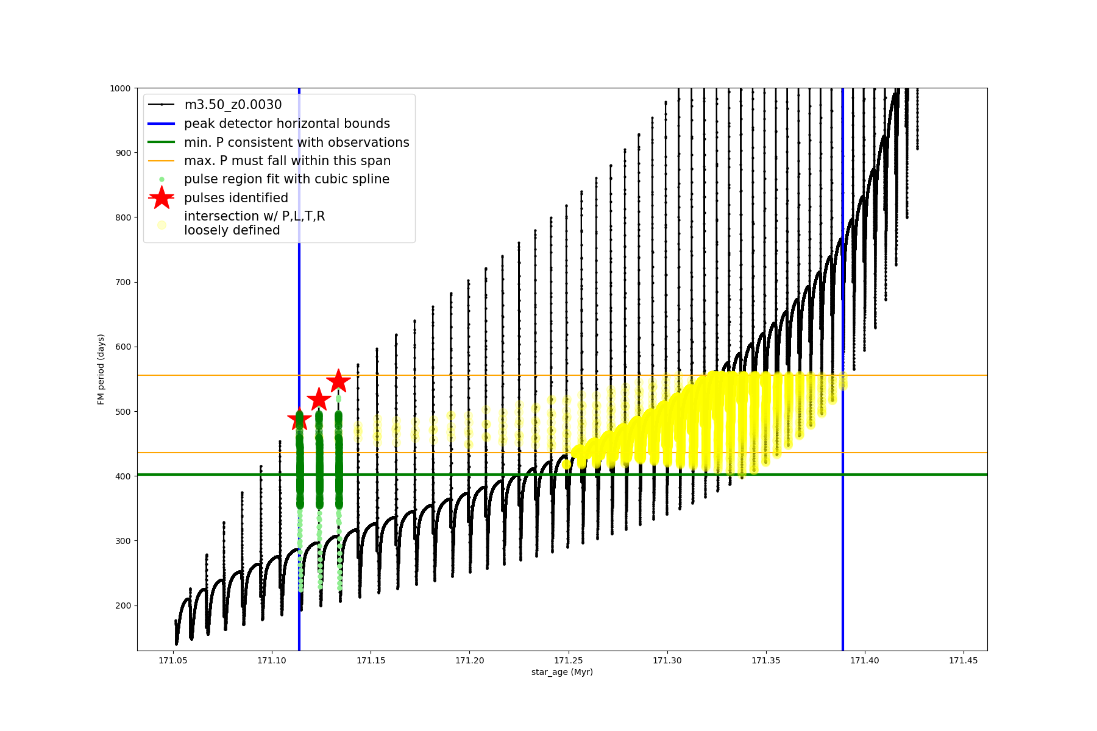Select the 'peak detector horizontal bounds' legend label

point(287,124)
